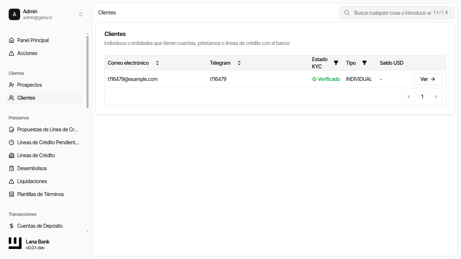Image resolution: width=461 pixels, height=259 pixels.
Task: Click the sidebar vertical scrollbar
Action: click(x=88, y=72)
